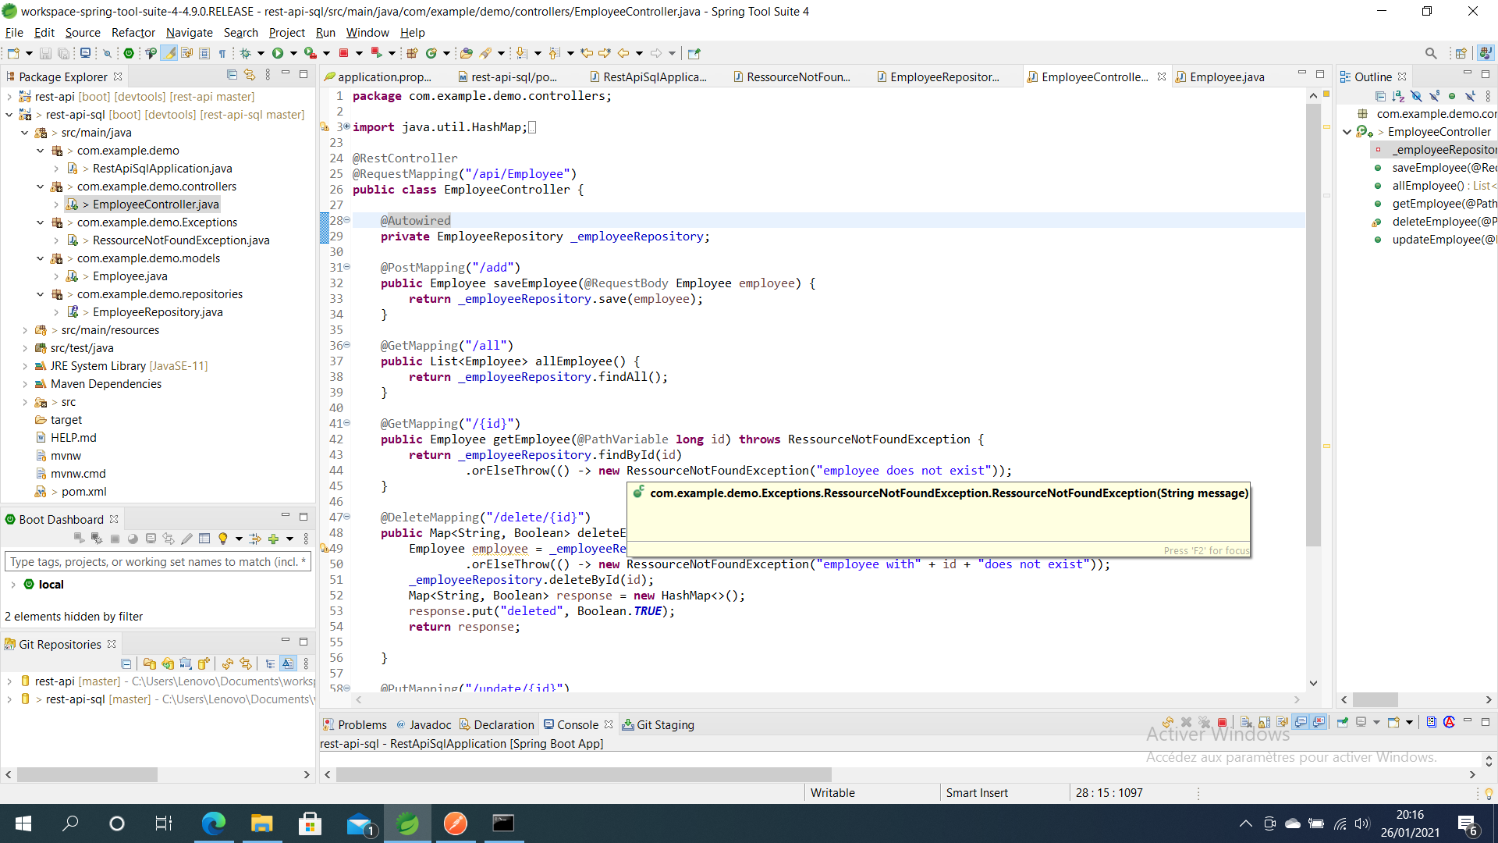Toggle Block Selection Mode in toolbar
Image resolution: width=1498 pixels, height=843 pixels.
(x=204, y=53)
